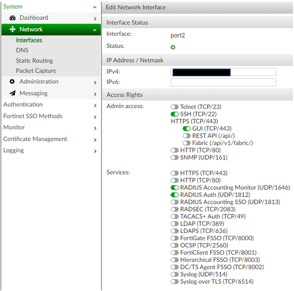Viewport: 294px width, 291px height.
Task: Enable Telnet (TCP/23) admin access
Action: (174, 107)
